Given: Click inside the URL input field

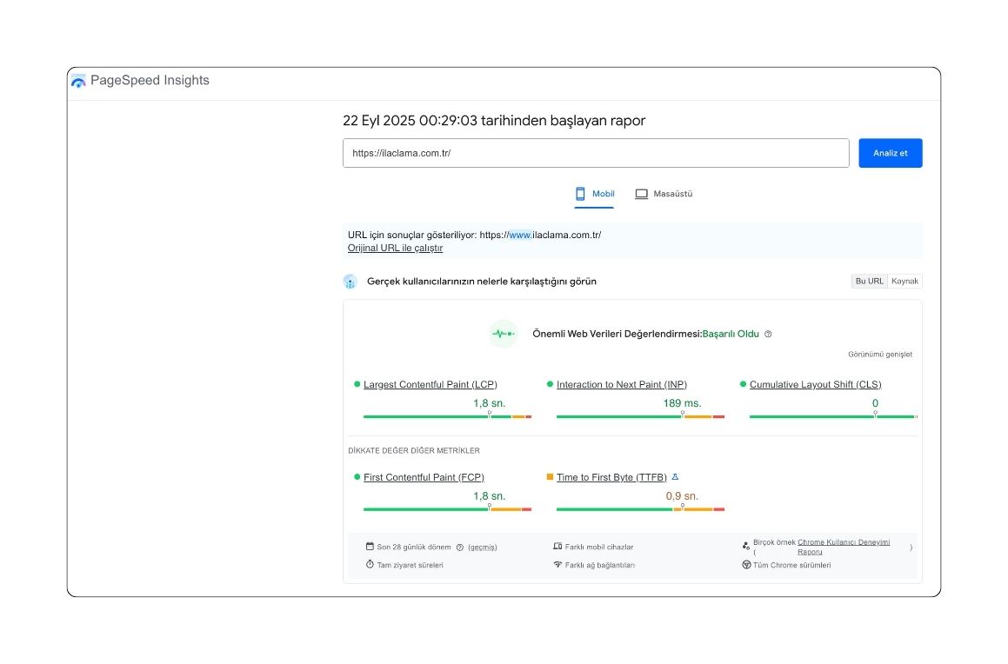Looking at the screenshot, I should pyautogui.click(x=596, y=152).
